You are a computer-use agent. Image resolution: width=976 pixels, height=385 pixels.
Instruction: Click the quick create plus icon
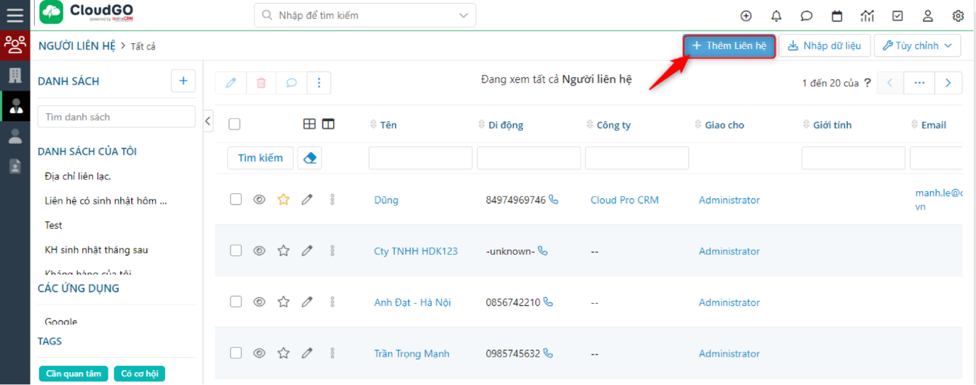coord(746,16)
